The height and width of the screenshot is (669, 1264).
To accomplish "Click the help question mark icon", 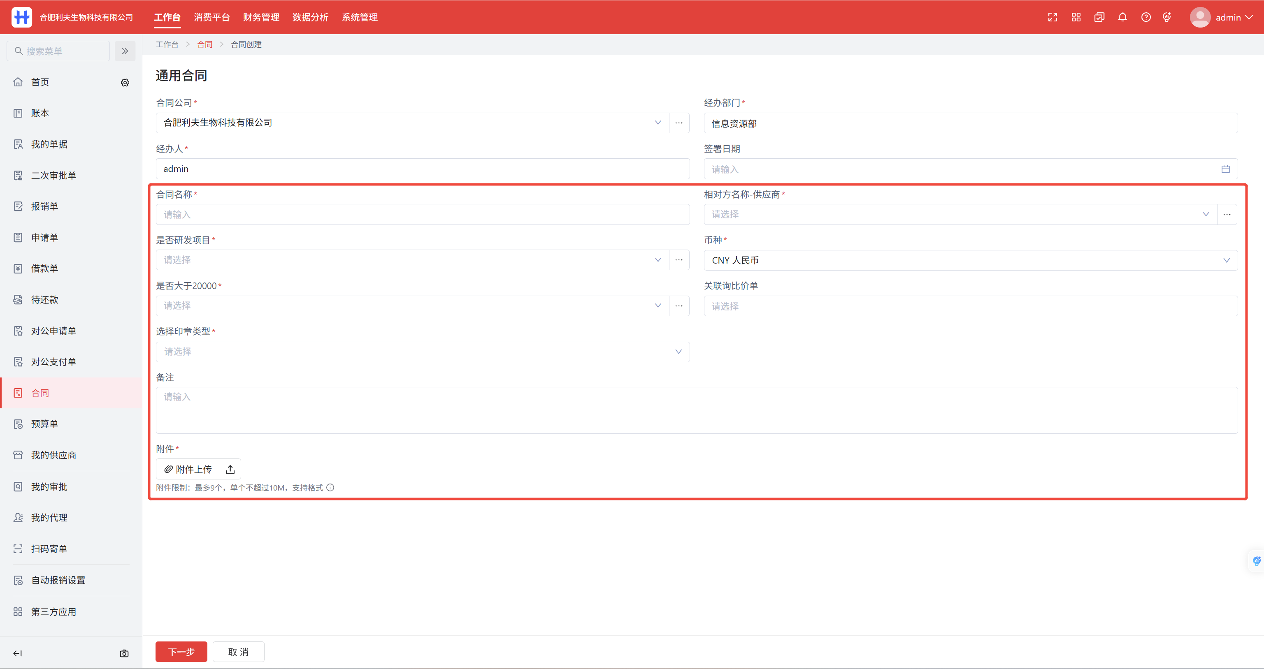I will pos(1146,17).
